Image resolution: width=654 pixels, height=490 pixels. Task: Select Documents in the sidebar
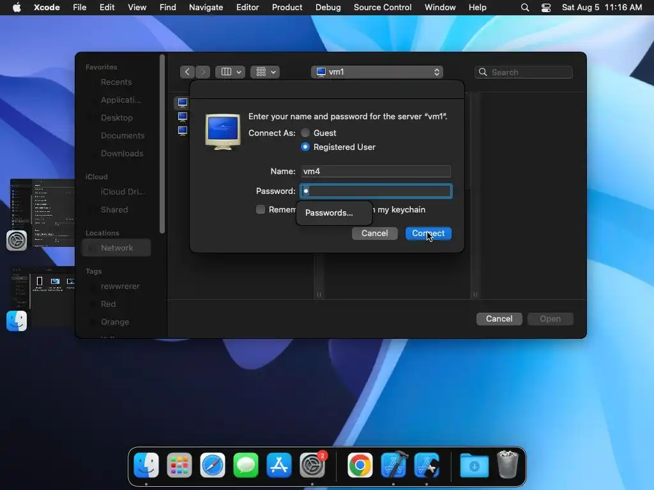(116, 136)
